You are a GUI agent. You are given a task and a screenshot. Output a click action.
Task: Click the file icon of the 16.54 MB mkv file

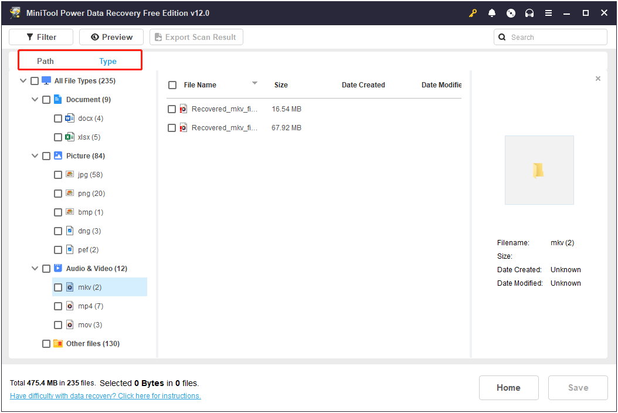pyautogui.click(x=184, y=109)
